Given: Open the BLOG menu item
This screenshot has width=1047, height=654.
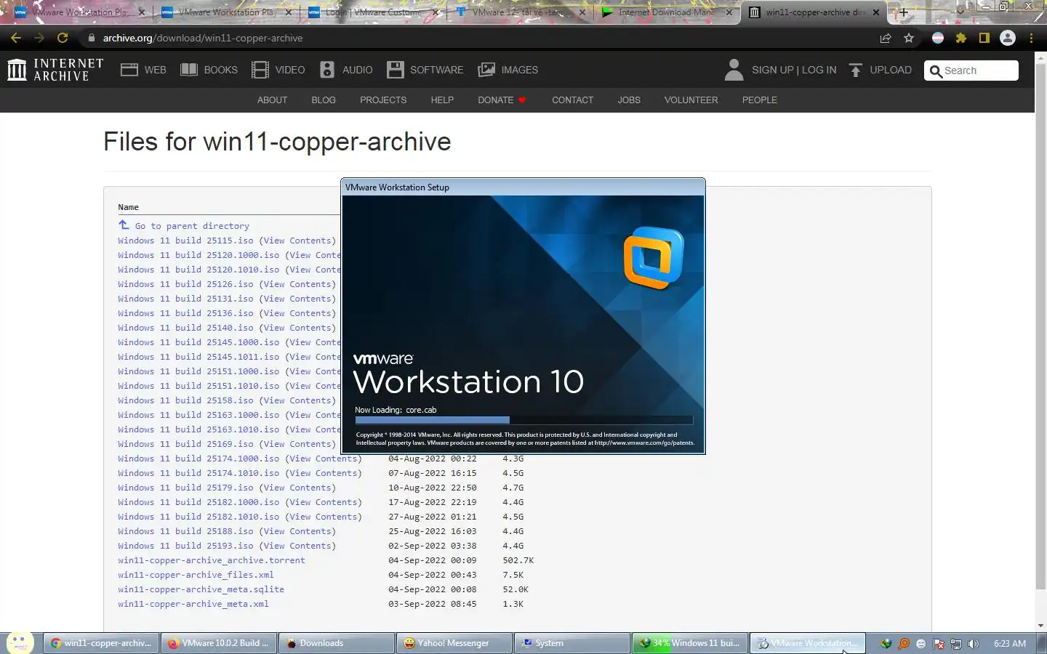Looking at the screenshot, I should (x=324, y=100).
